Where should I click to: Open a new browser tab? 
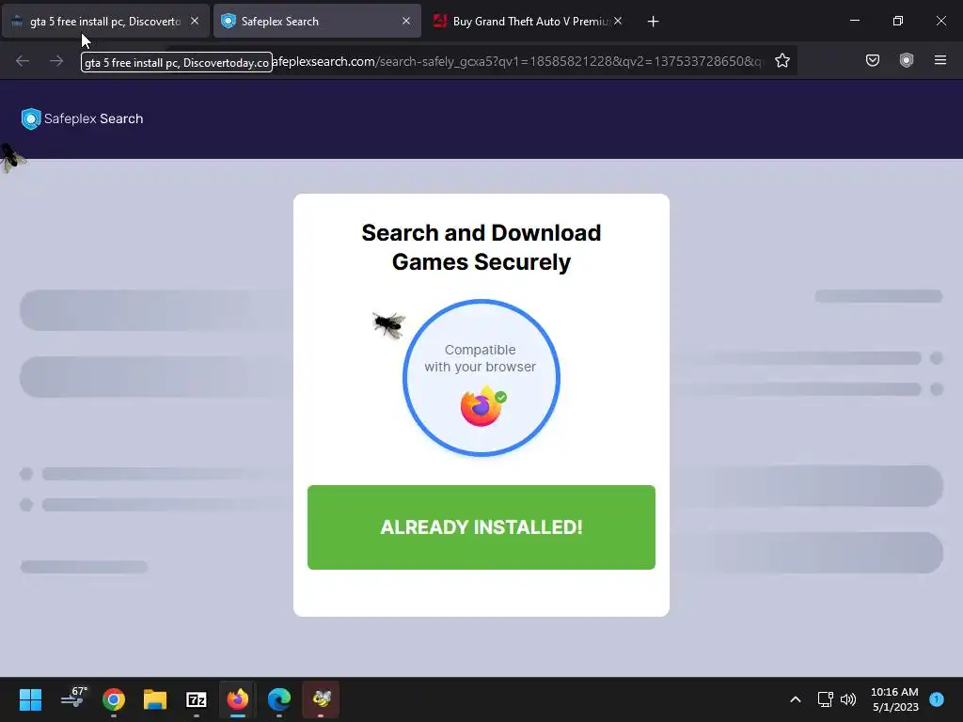(653, 22)
